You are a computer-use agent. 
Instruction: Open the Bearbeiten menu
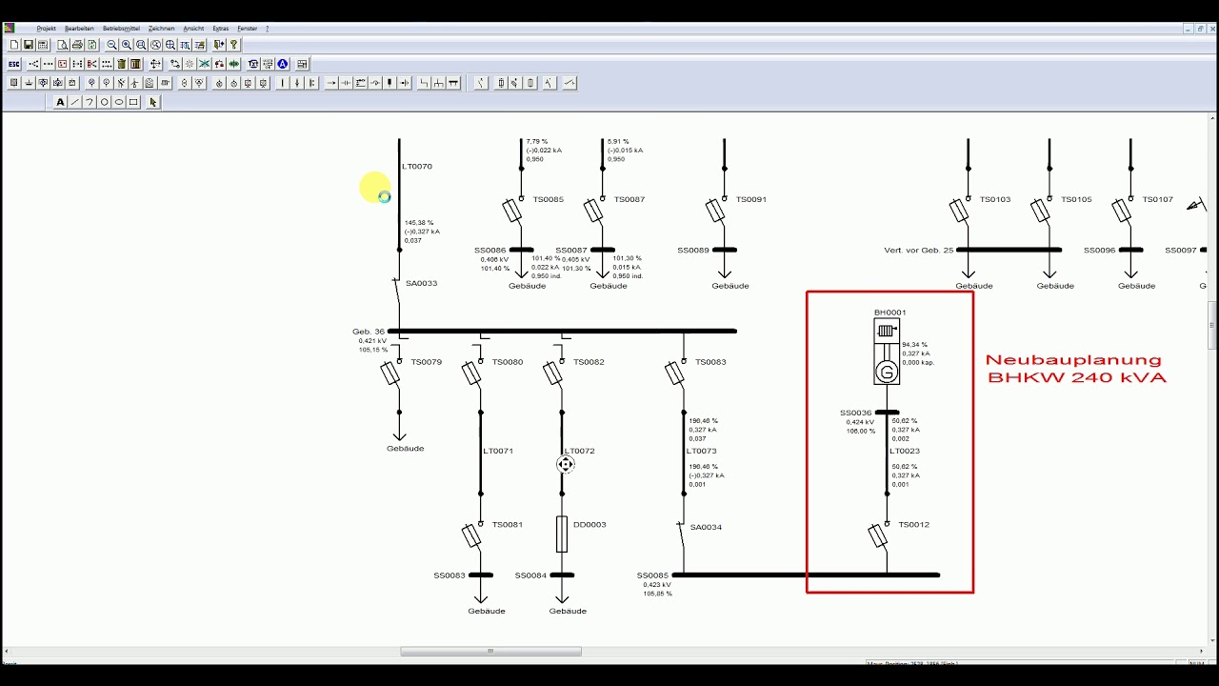pyautogui.click(x=79, y=29)
